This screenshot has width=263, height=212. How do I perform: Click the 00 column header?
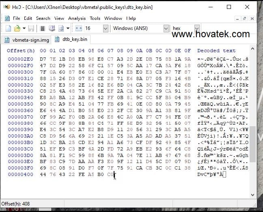tap(43, 51)
